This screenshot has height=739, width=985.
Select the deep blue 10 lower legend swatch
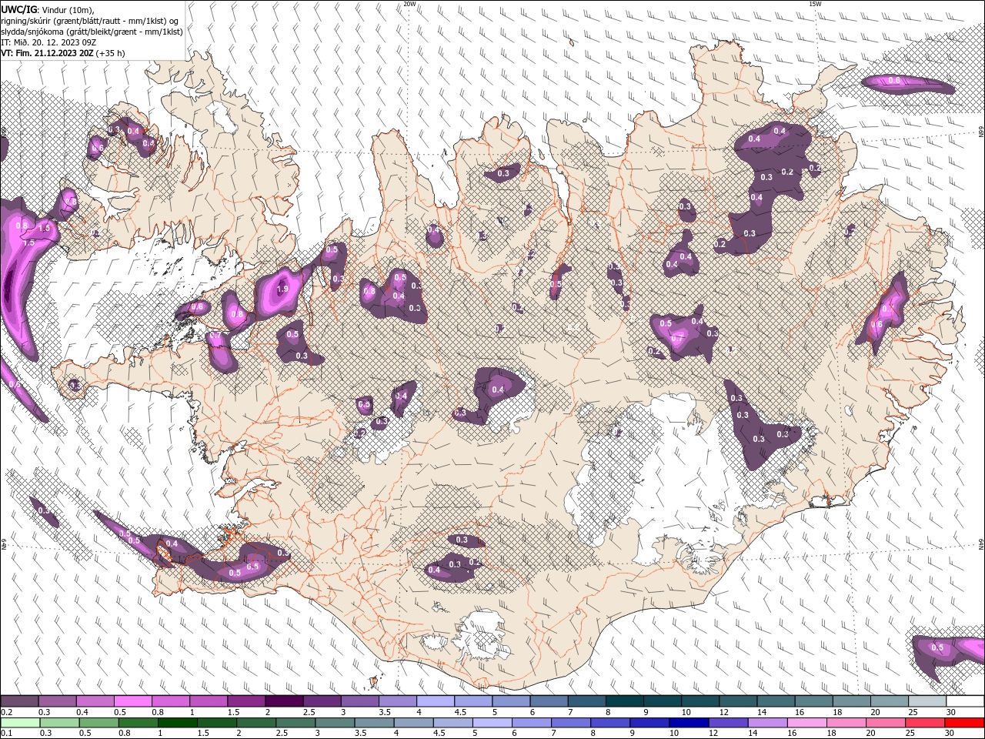click(x=687, y=722)
